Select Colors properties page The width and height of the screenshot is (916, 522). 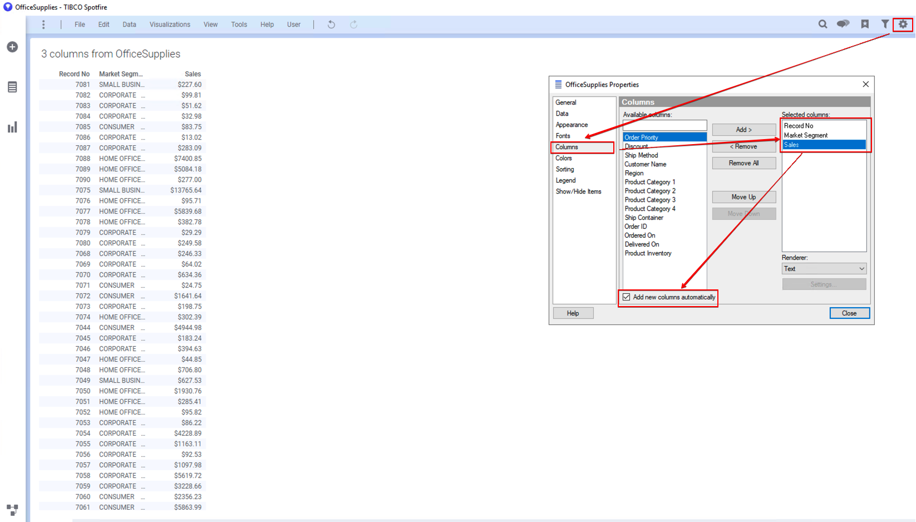click(x=564, y=158)
